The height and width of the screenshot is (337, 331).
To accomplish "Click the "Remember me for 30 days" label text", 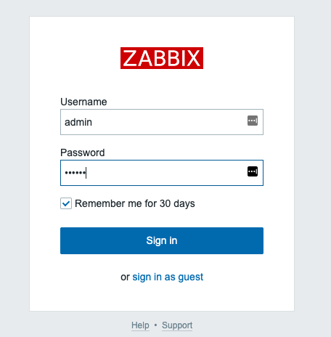I will tap(135, 203).
